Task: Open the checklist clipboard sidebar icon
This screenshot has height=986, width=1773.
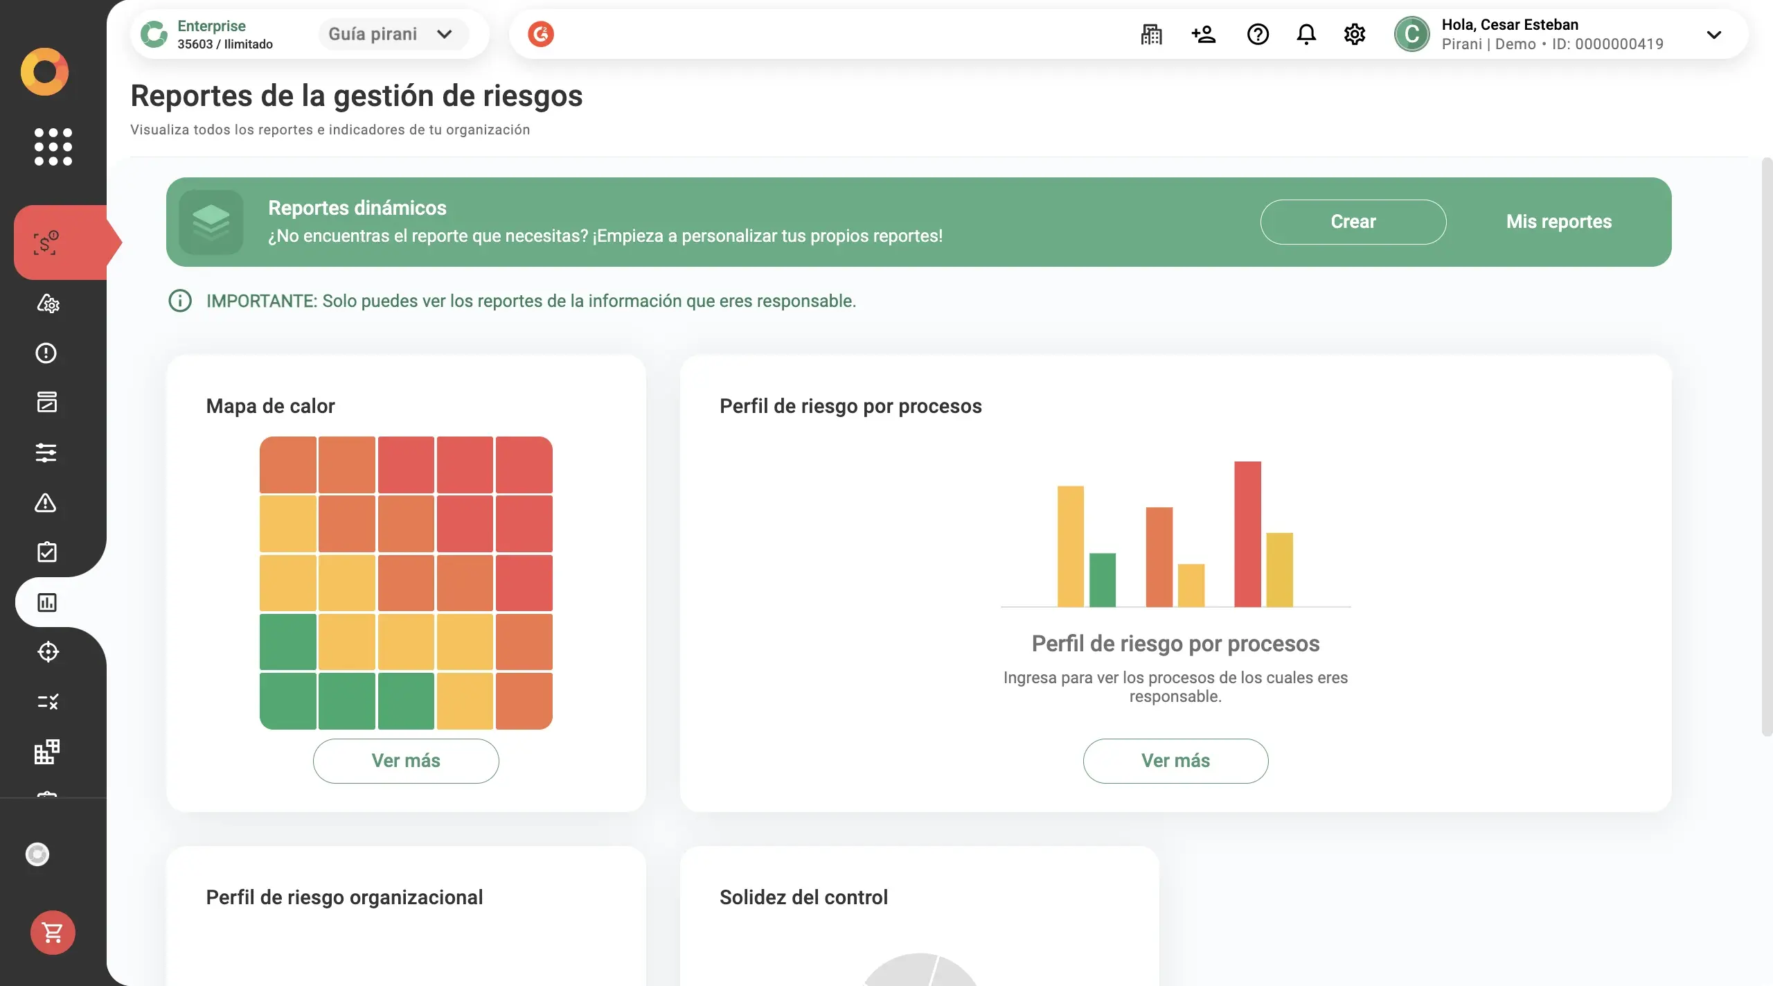Action: coord(46,552)
